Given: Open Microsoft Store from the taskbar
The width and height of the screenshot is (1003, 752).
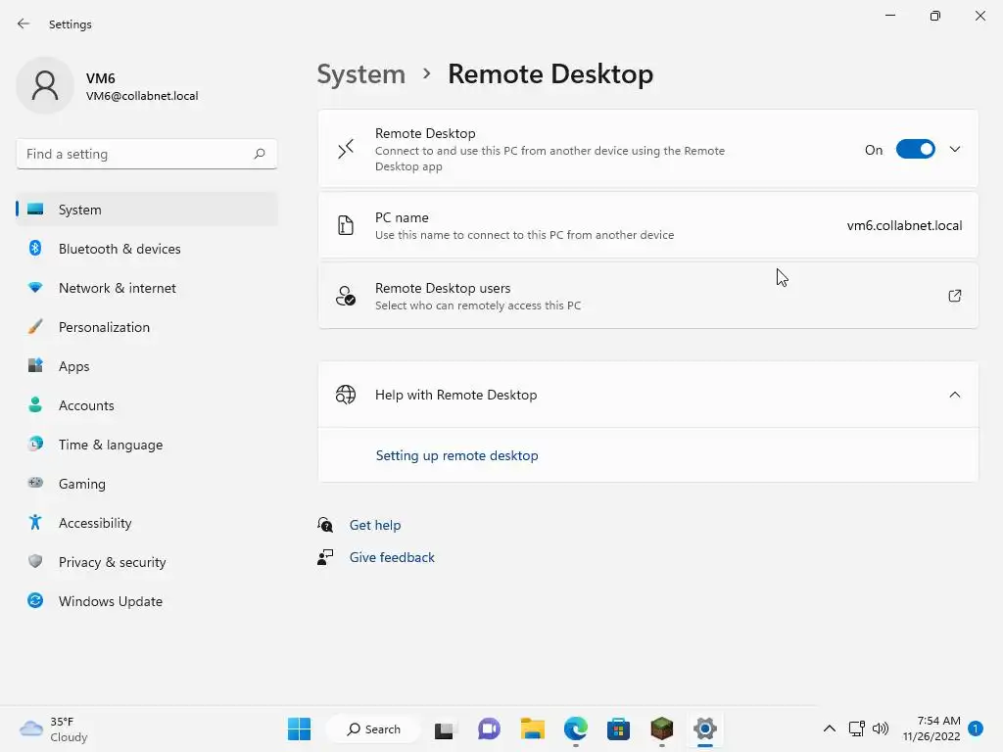Looking at the screenshot, I should [618, 728].
